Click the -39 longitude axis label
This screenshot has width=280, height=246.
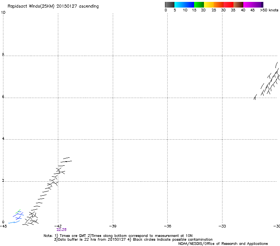[113, 226]
